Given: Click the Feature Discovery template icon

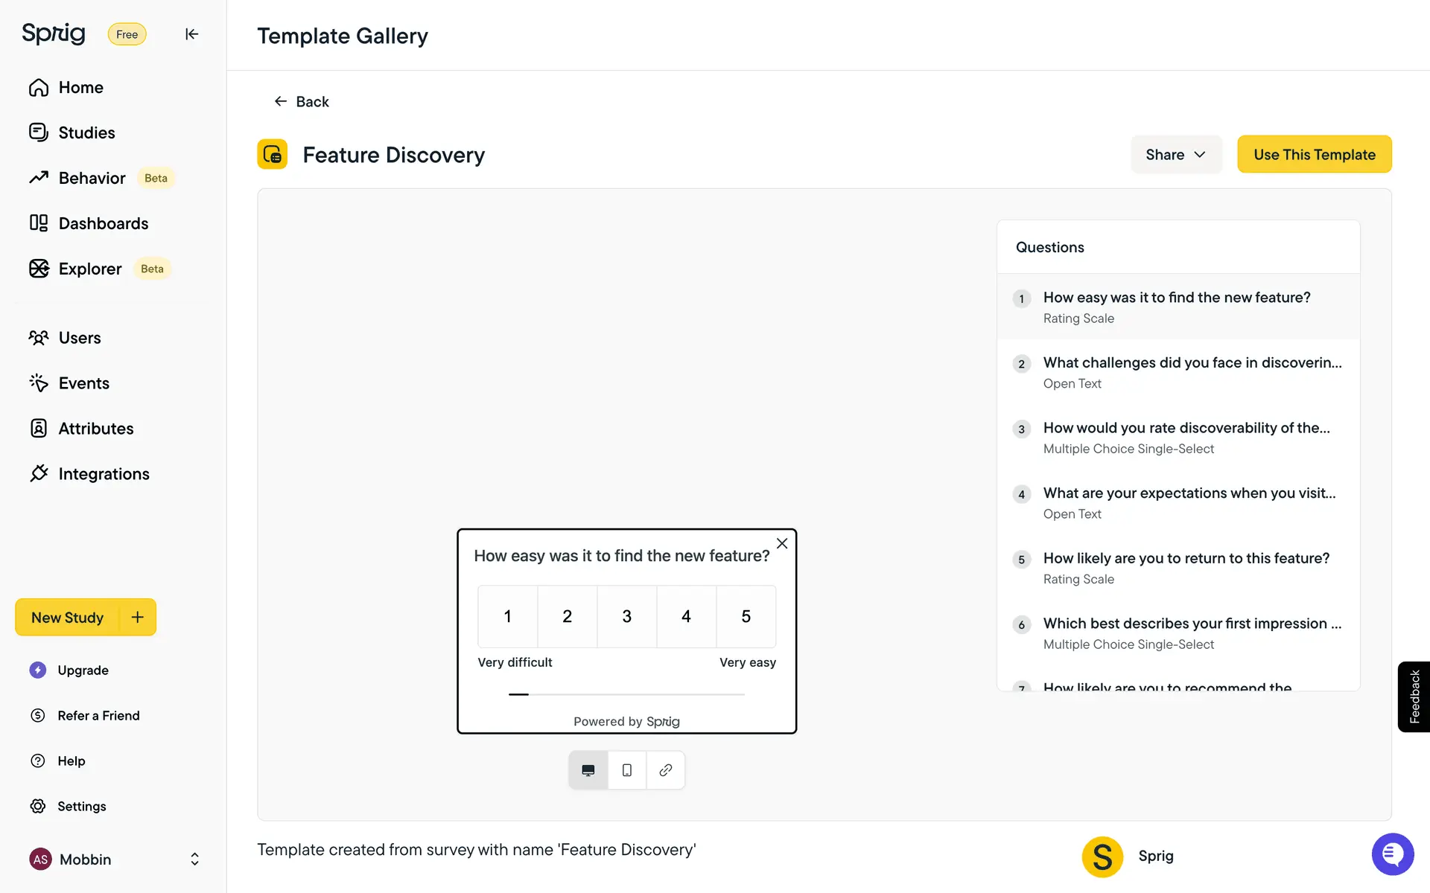Looking at the screenshot, I should (273, 155).
